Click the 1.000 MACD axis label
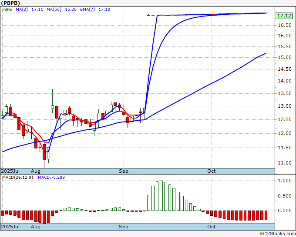The width and height of the screenshot is (296, 237). [x=285, y=181]
